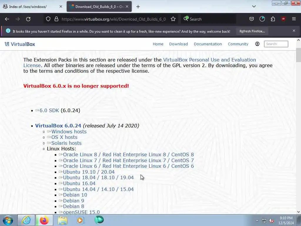The image size is (301, 226).
Task: Launch Windows Media Player from the taskbar
Action: [80, 220]
